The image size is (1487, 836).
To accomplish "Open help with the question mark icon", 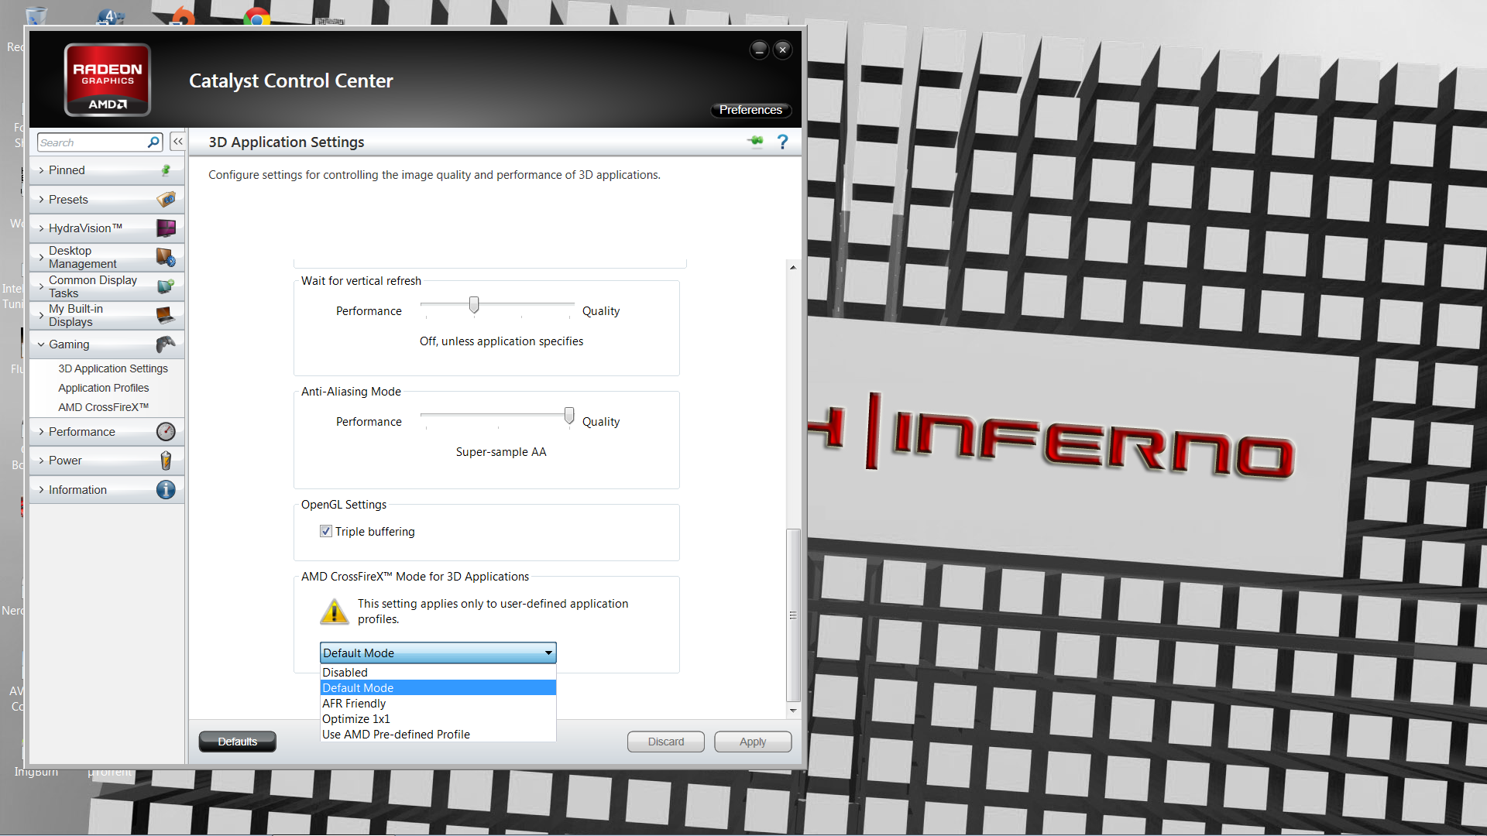I will click(x=782, y=142).
